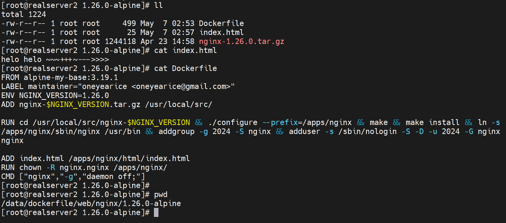Click the "cat Dockerfile" command text
The width and height of the screenshot is (506, 223).
(x=185, y=68)
